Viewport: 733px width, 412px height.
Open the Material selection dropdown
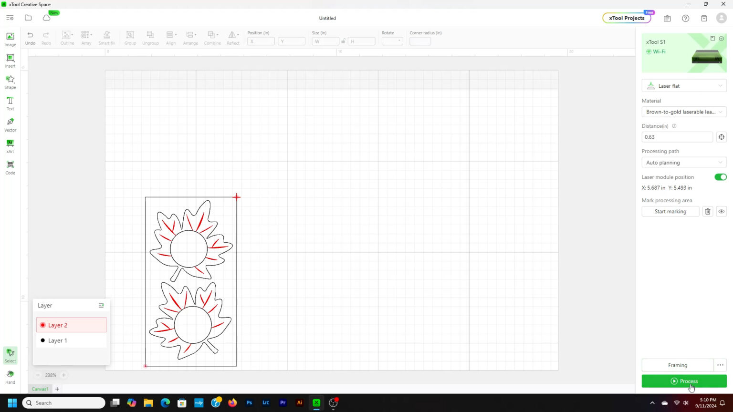pos(684,112)
